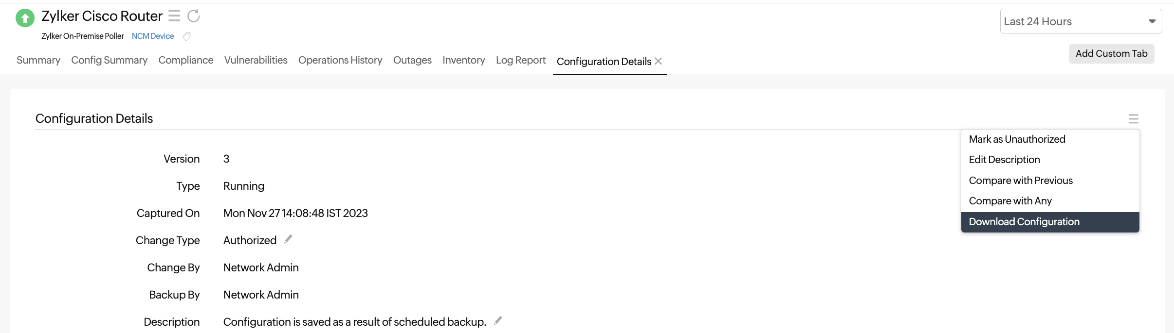
Task: Open the Configuration Details panel options menu icon
Action: pyautogui.click(x=1133, y=119)
